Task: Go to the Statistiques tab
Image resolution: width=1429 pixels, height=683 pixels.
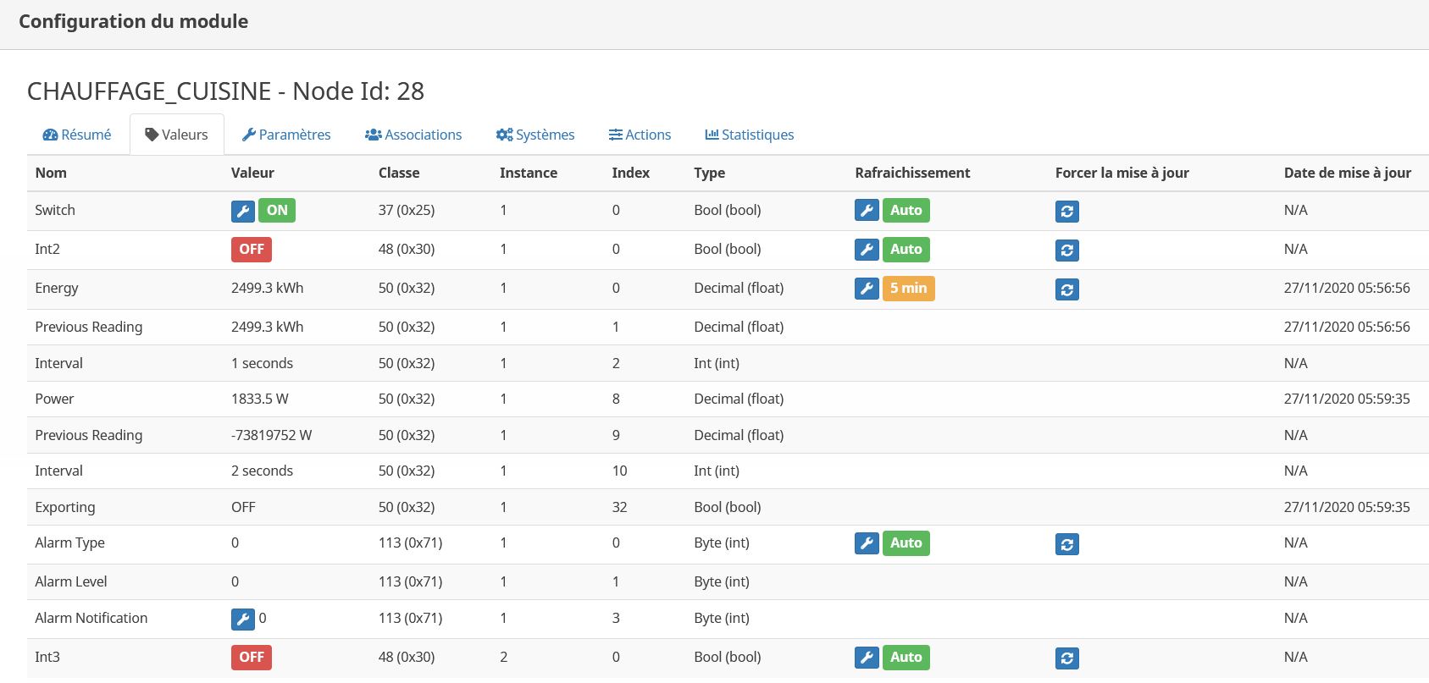Action: [750, 135]
